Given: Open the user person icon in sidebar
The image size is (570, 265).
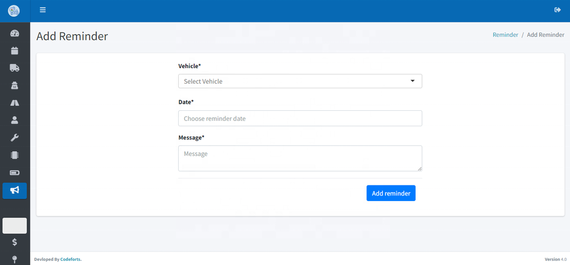Looking at the screenshot, I should (x=15, y=120).
